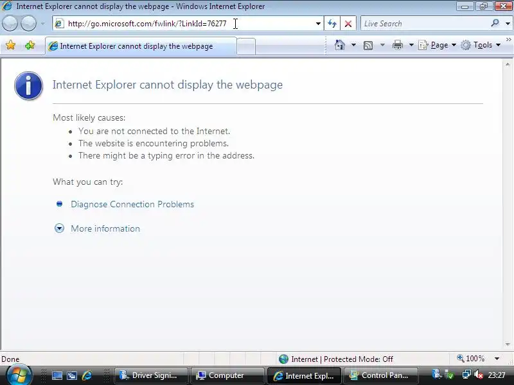Expand the address bar history dropdown

tap(318, 24)
